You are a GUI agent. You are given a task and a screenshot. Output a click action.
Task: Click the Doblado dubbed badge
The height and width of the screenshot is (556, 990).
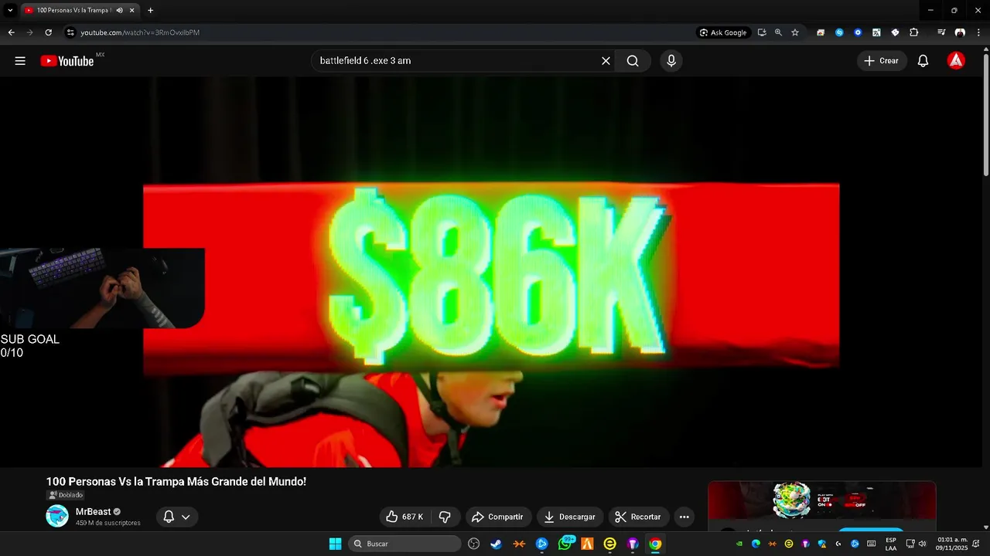click(66, 495)
